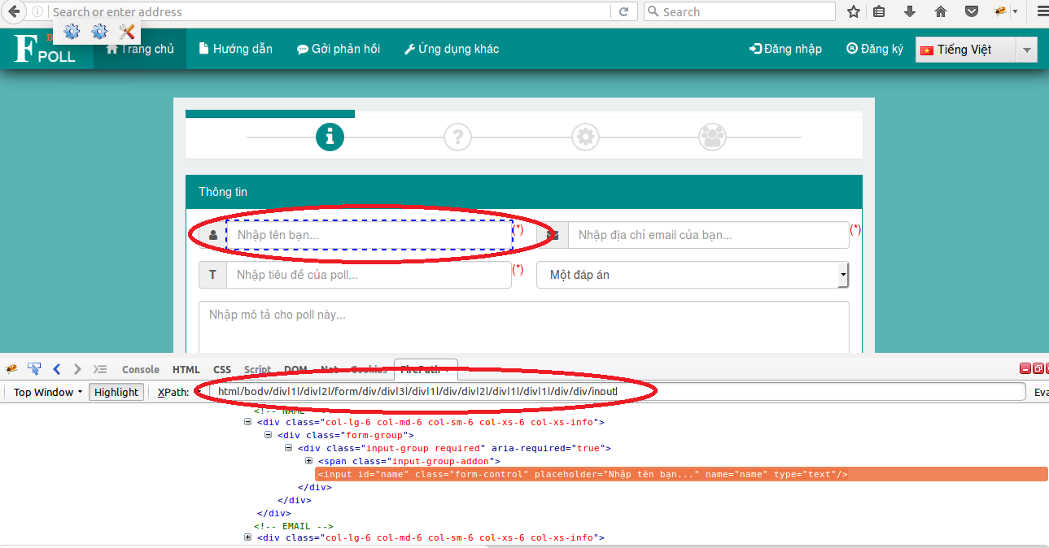This screenshot has width=1049, height=548.
Task: Click the Gửi phản hồi menu link
Action: [x=339, y=49]
